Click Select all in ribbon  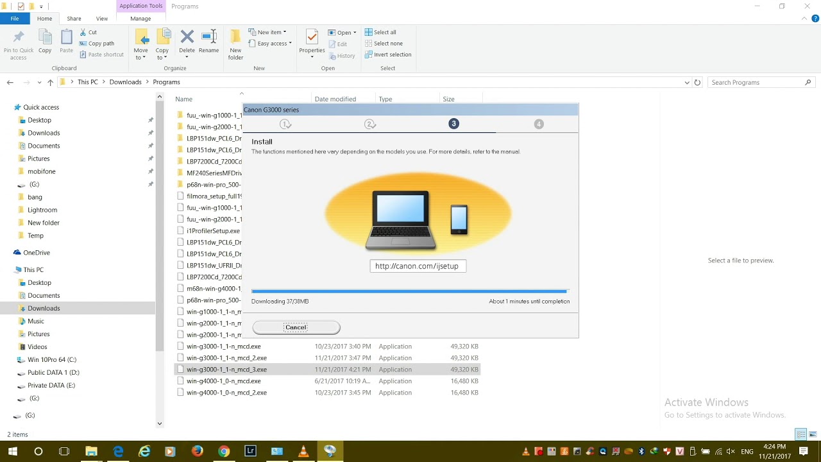(x=380, y=32)
